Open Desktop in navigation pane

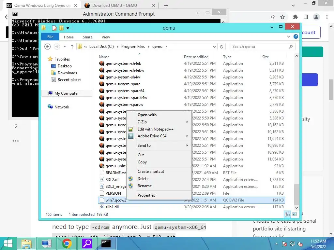point(65,66)
